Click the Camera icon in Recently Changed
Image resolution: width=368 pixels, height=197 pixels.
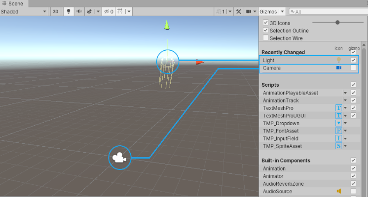[339, 68]
